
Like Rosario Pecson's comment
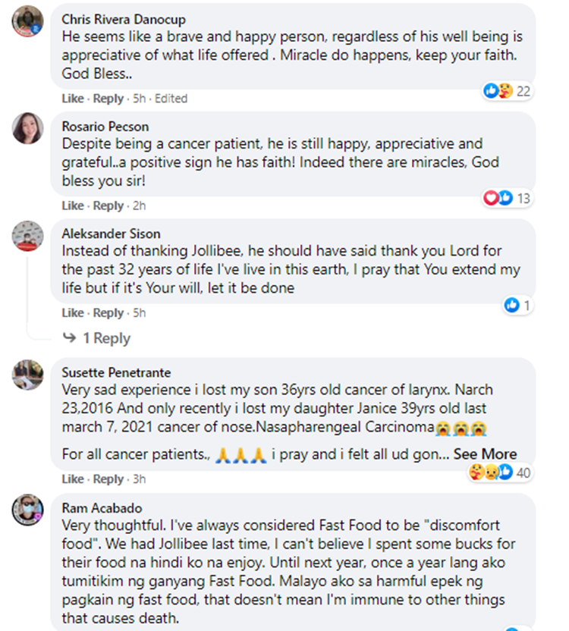[72, 206]
